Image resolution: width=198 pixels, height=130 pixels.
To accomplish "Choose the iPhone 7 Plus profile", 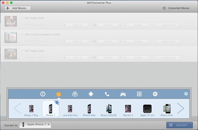I will (31, 110).
